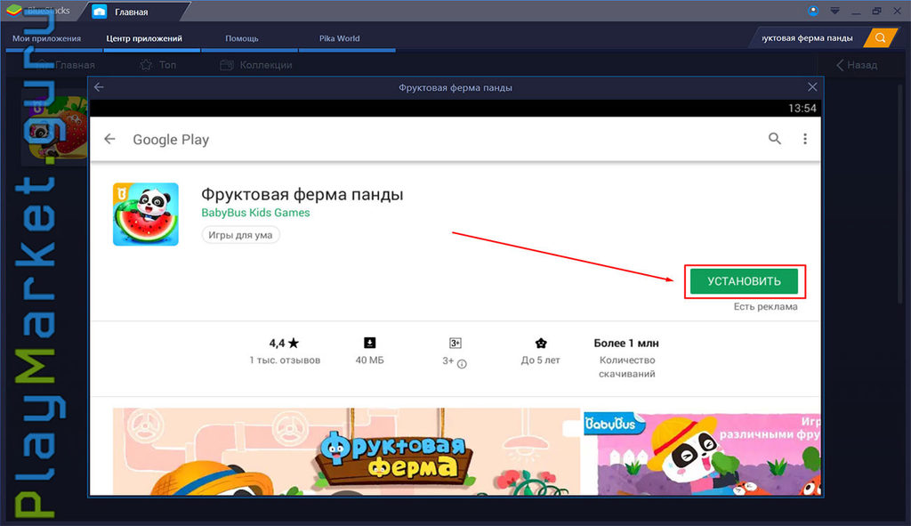This screenshot has height=526, width=911.
Task: Click the Коллекции icon
Action: [x=227, y=65]
